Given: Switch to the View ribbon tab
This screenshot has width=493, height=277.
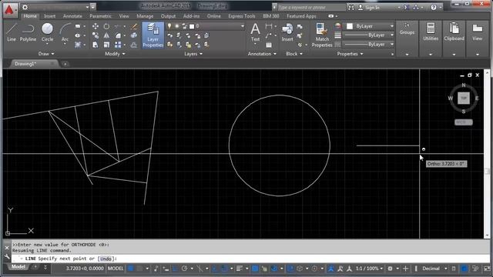Looking at the screenshot, I should 124,16.
